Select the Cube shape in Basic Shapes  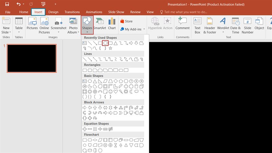141,86
